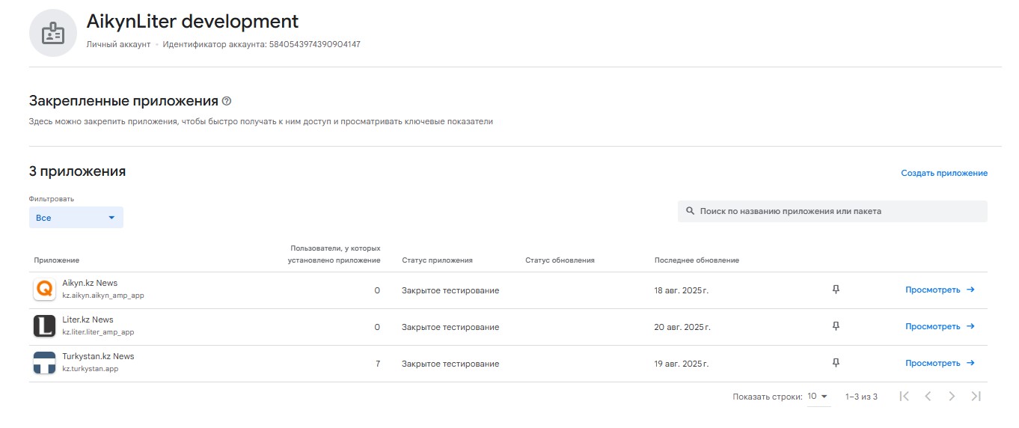Open Просмотреть for Aikyn.kz News

tap(939, 290)
